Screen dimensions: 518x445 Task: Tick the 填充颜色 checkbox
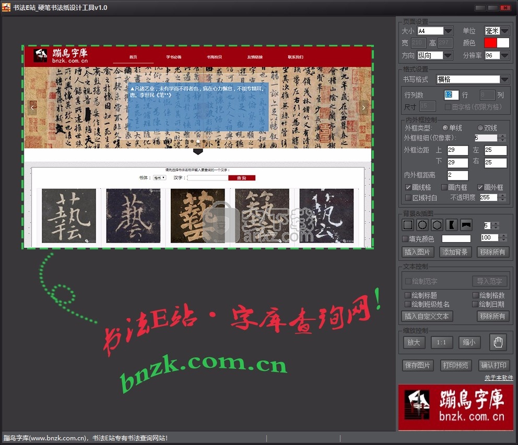tap(405, 238)
